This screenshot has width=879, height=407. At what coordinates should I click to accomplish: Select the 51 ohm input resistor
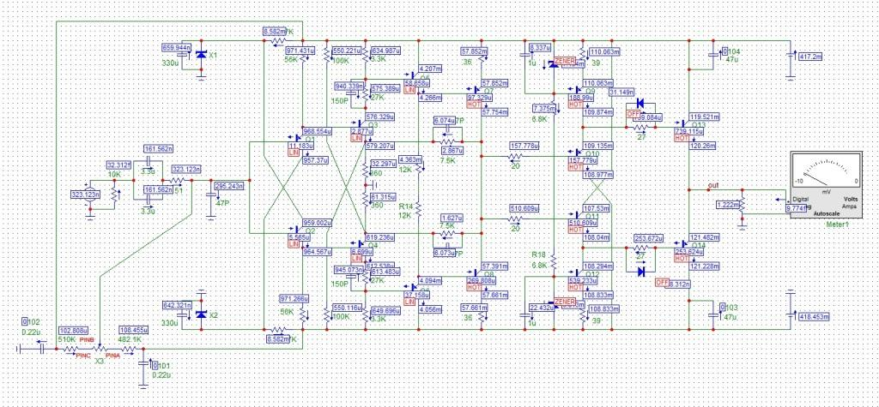pyautogui.click(x=177, y=180)
